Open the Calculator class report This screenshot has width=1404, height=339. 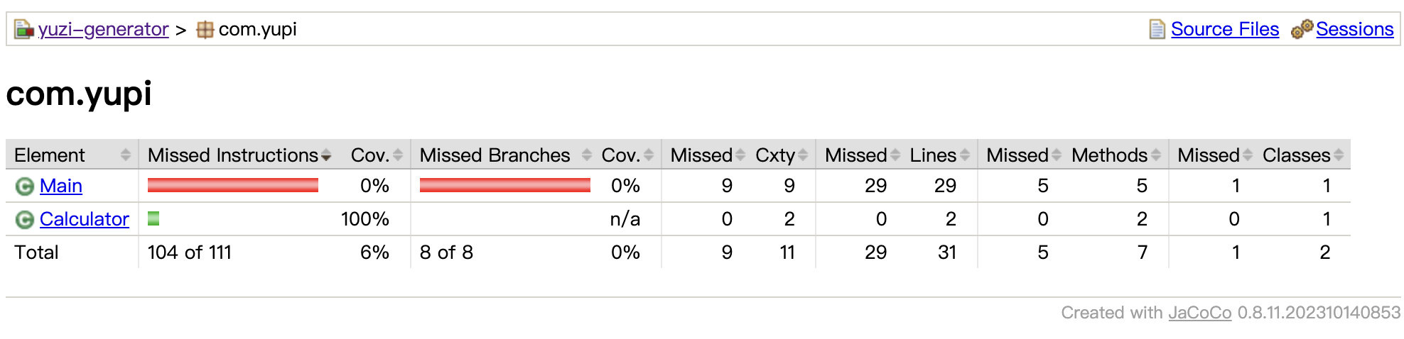[84, 219]
